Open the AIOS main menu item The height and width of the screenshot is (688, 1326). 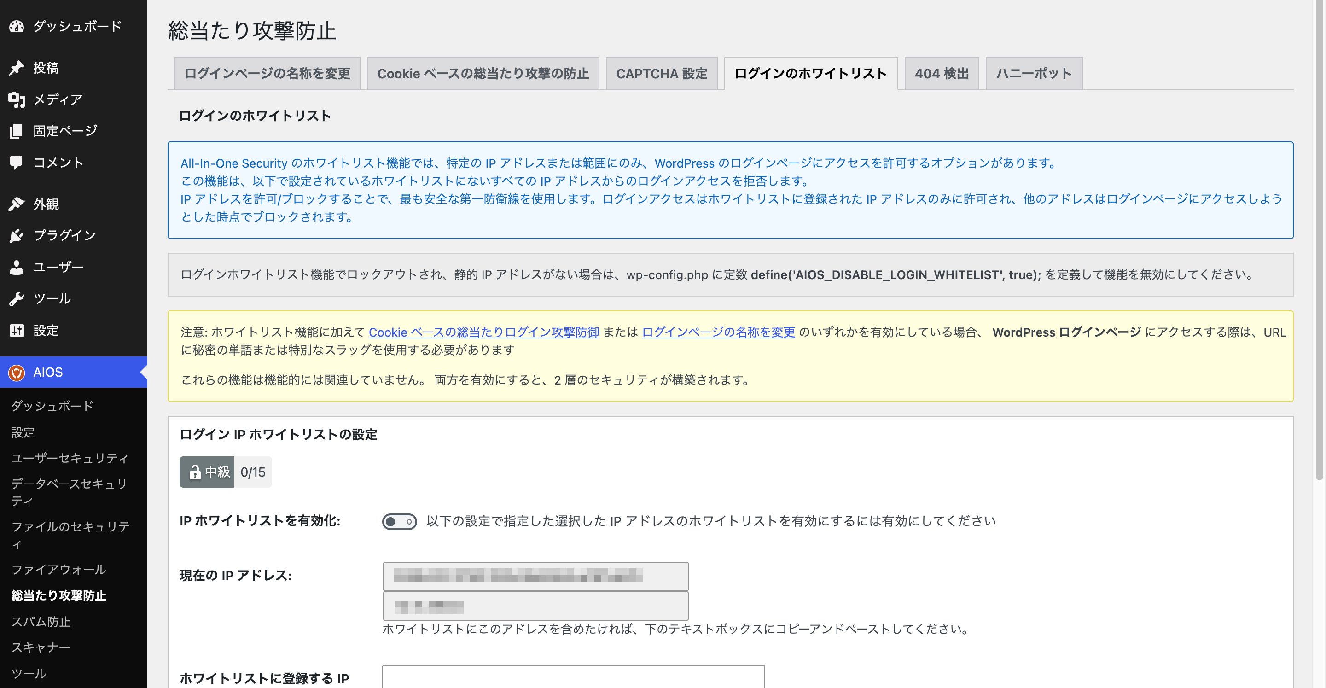(x=74, y=373)
